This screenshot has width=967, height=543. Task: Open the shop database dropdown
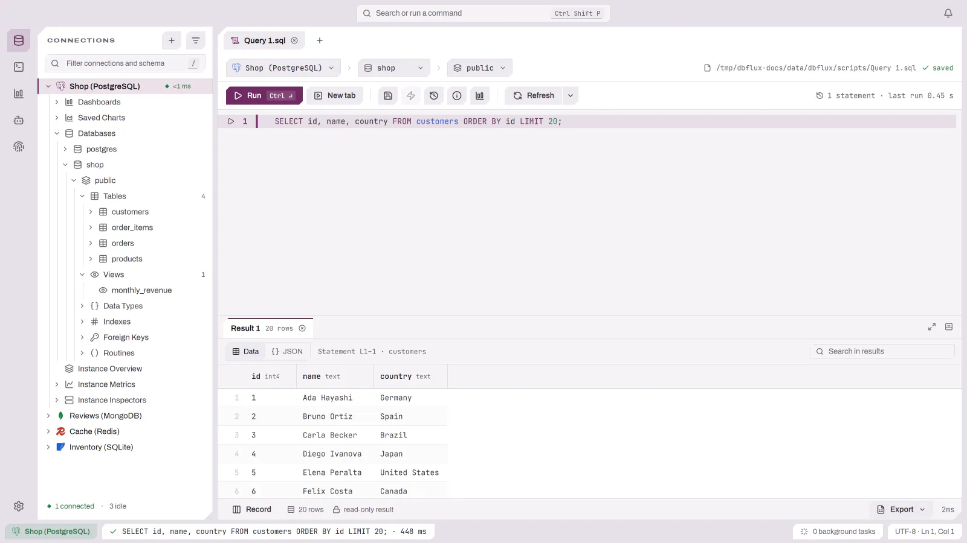tap(394, 68)
